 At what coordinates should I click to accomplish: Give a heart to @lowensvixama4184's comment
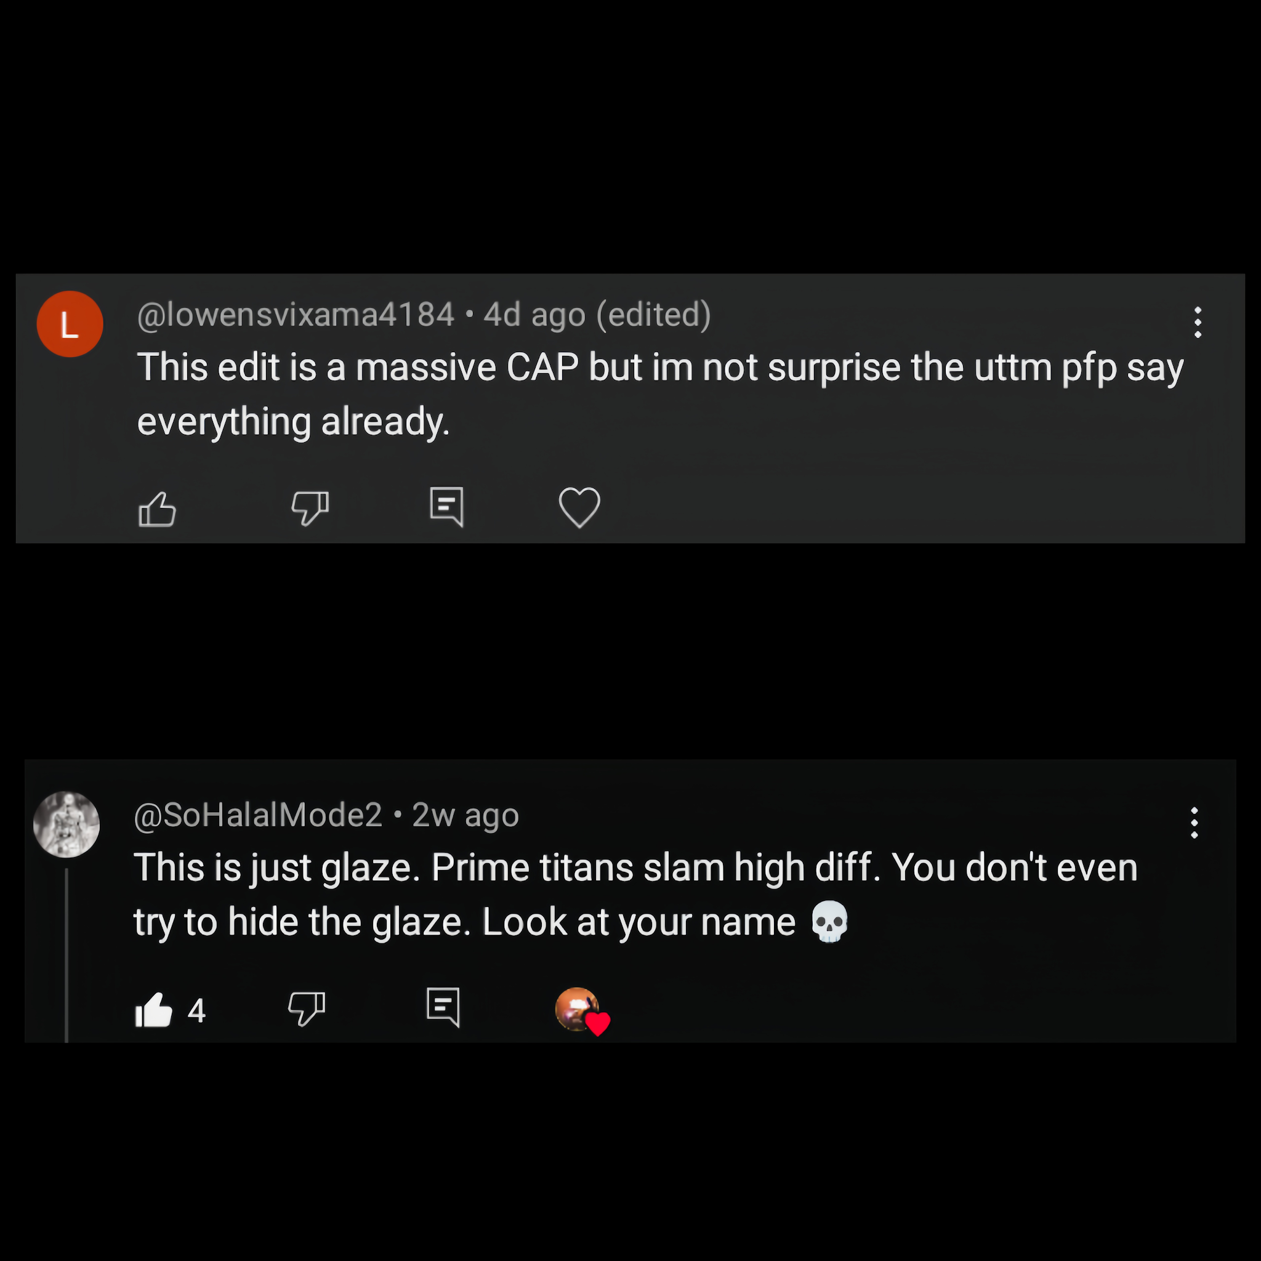(x=579, y=507)
